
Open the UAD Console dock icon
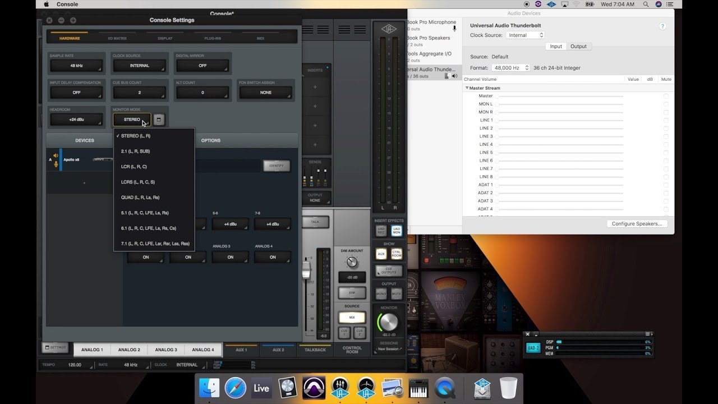point(340,388)
